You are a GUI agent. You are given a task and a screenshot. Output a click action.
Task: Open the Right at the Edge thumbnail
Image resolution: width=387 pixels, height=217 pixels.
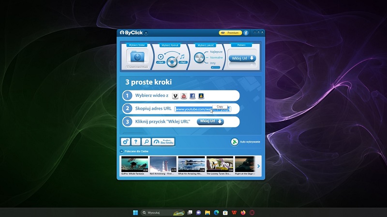pyautogui.click(x=245, y=164)
